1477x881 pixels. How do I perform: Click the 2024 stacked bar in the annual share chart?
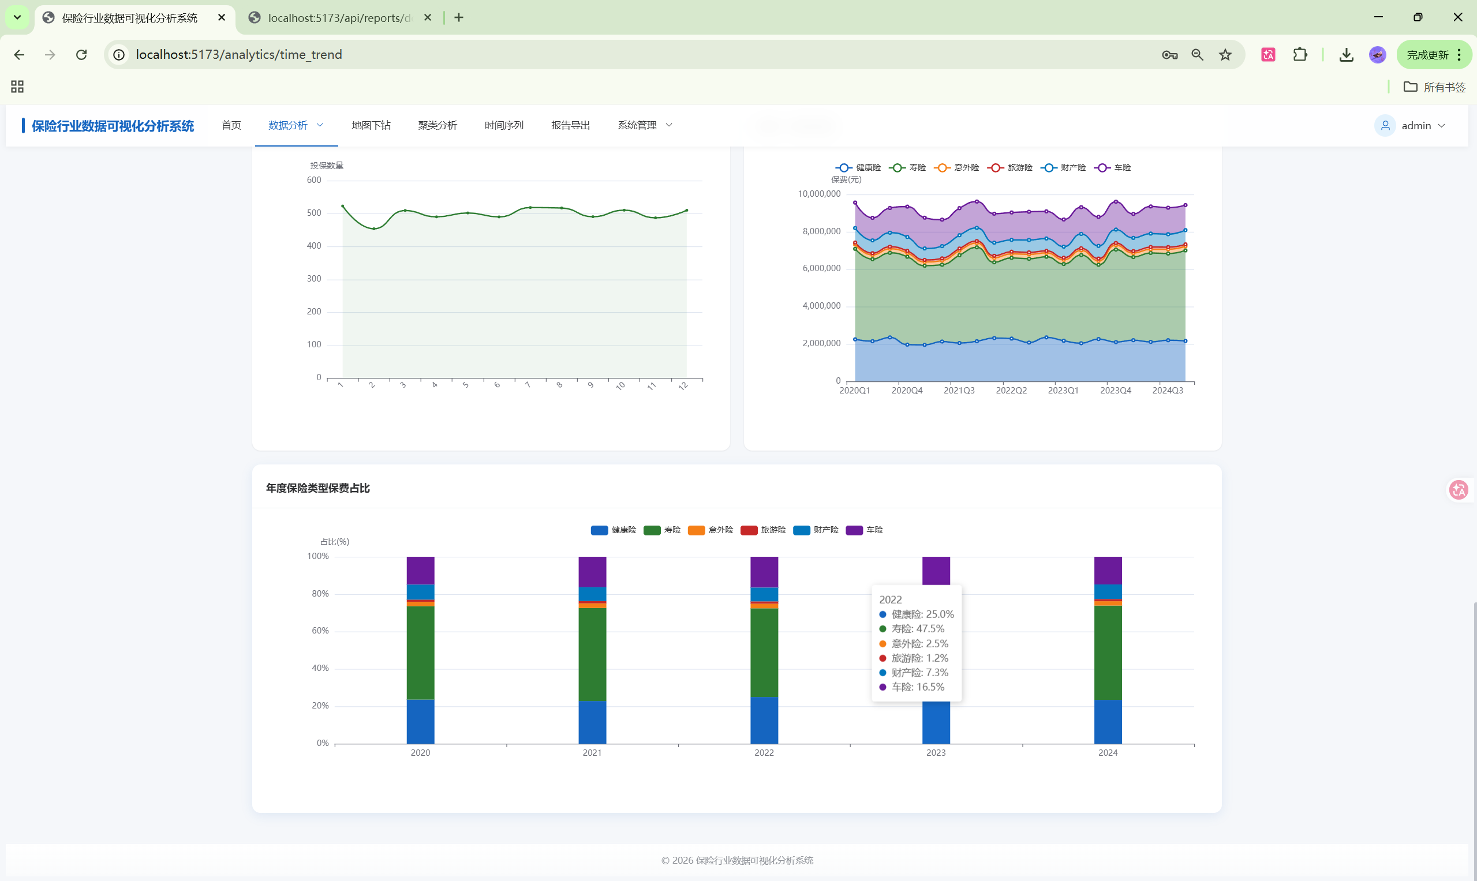(x=1108, y=653)
